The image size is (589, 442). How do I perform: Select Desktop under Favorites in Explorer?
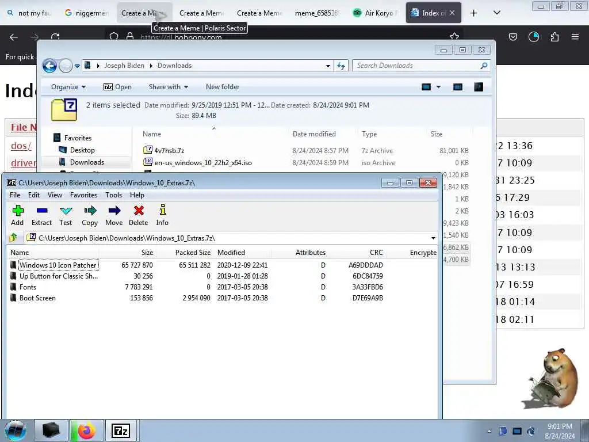pyautogui.click(x=82, y=150)
